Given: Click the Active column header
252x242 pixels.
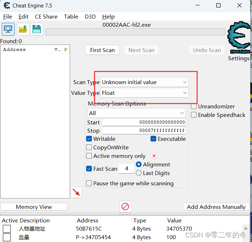Looking at the screenshot, I should tap(10, 221).
